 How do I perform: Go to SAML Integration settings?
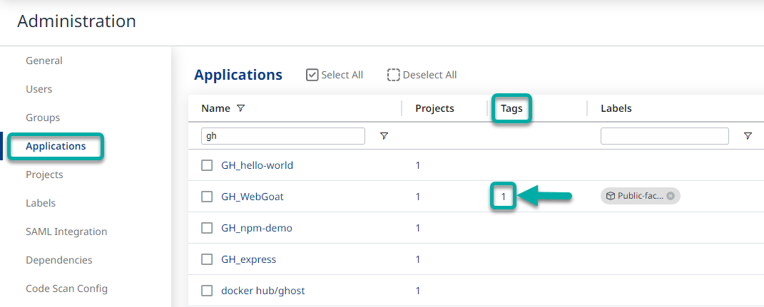click(66, 231)
